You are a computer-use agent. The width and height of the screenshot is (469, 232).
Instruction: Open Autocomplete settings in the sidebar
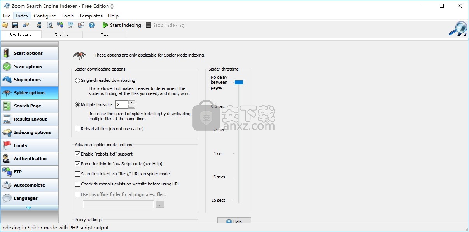[x=30, y=185]
